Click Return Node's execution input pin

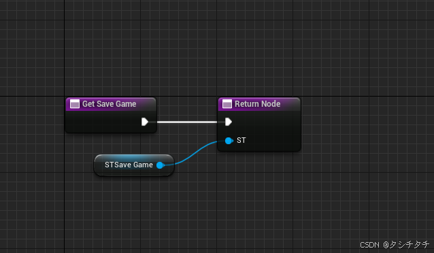point(228,122)
